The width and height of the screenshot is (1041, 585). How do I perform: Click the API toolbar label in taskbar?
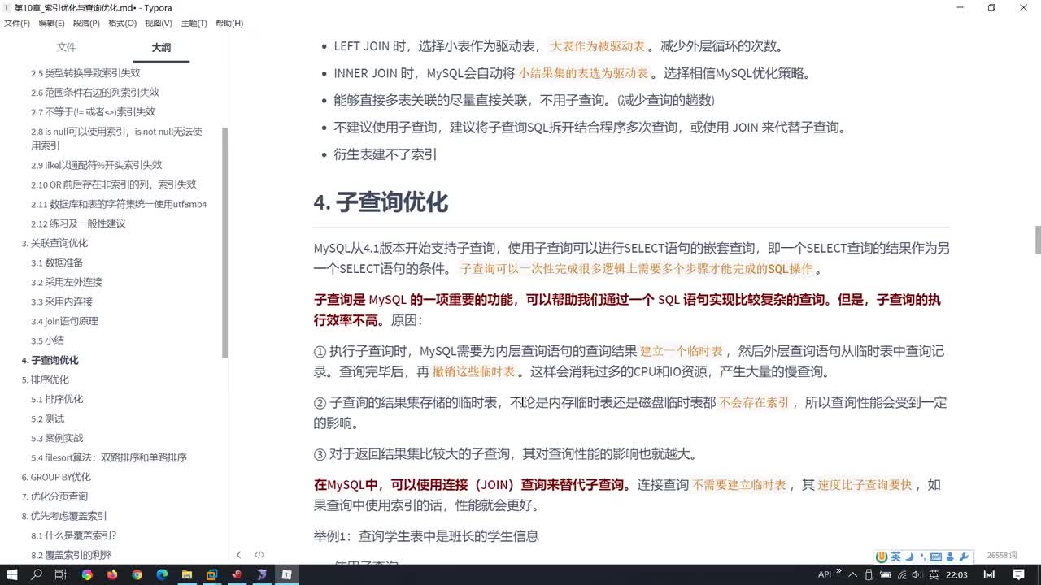(x=825, y=574)
